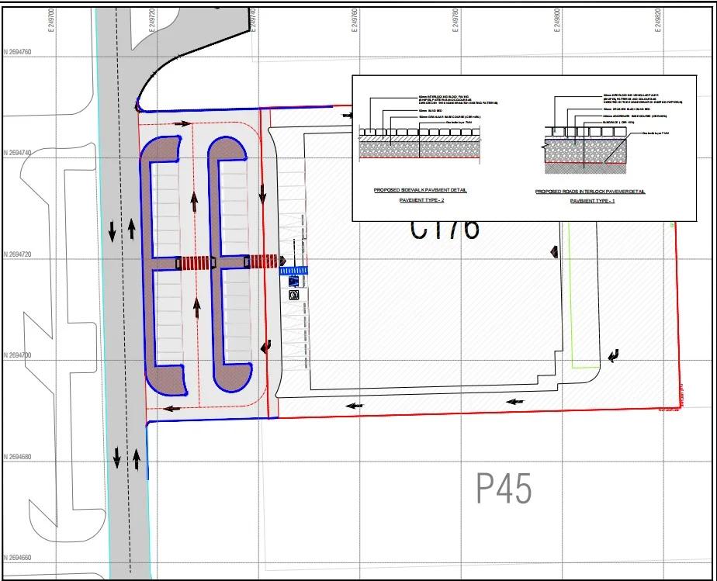Select the blue parking signboard symbol

pos(293,281)
